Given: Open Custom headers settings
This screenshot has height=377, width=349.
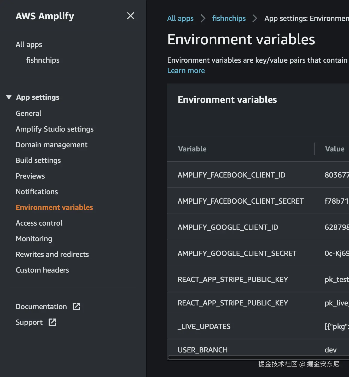Looking at the screenshot, I should point(42,270).
